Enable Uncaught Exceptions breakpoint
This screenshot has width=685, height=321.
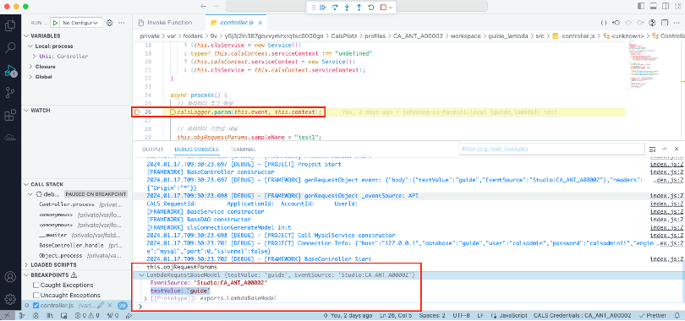[36, 296]
